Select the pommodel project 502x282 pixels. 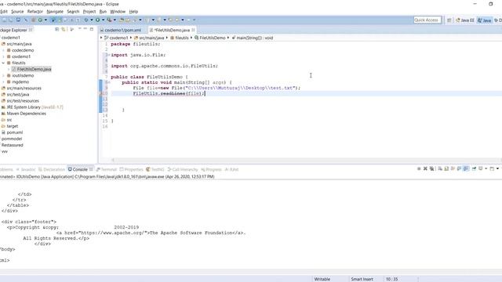[12, 139]
